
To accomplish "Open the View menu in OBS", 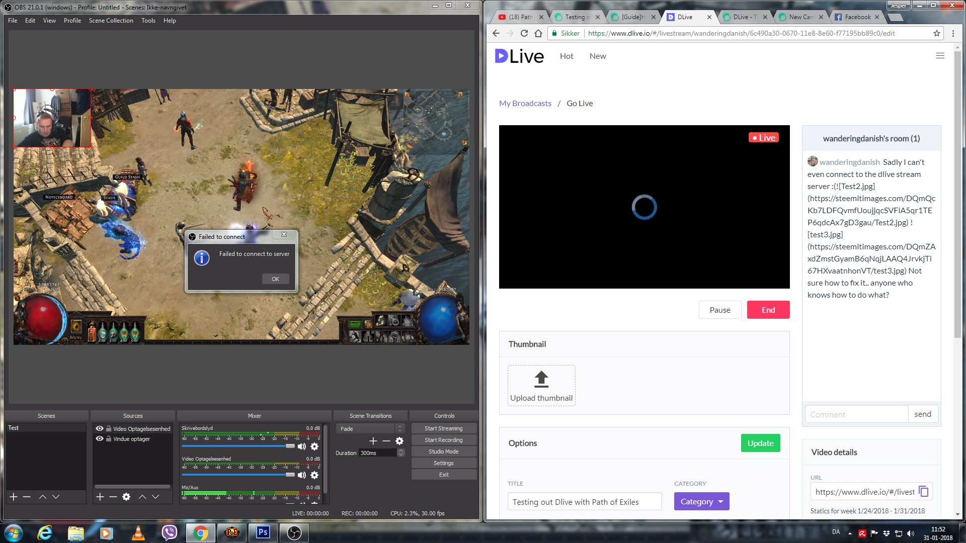I will 49,21.
